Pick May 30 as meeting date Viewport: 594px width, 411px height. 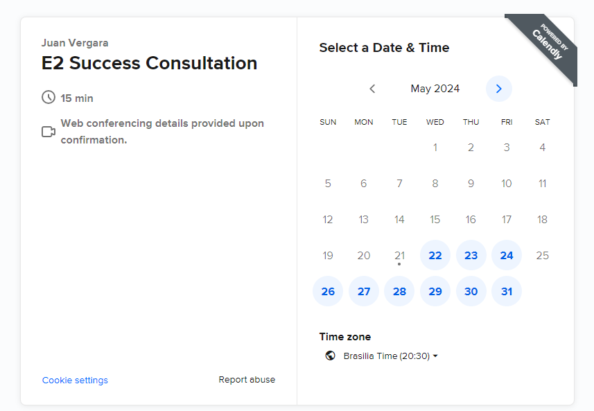point(471,291)
